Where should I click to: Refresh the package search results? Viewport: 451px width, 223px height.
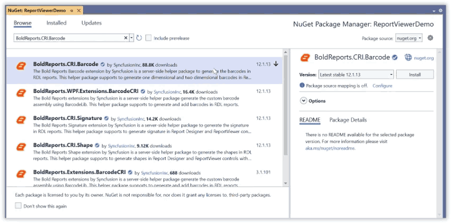139,38
